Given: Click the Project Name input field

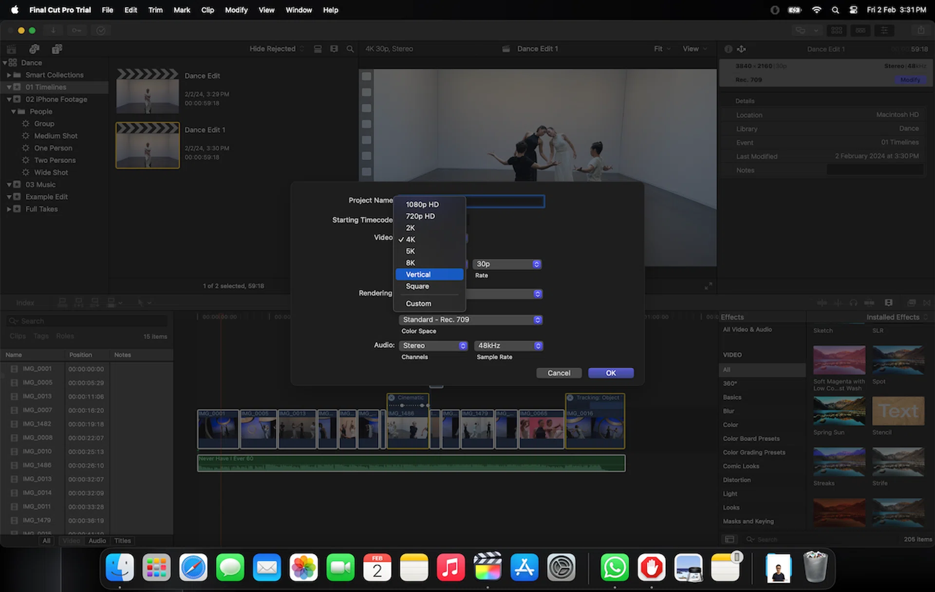Looking at the screenshot, I should click(x=506, y=201).
